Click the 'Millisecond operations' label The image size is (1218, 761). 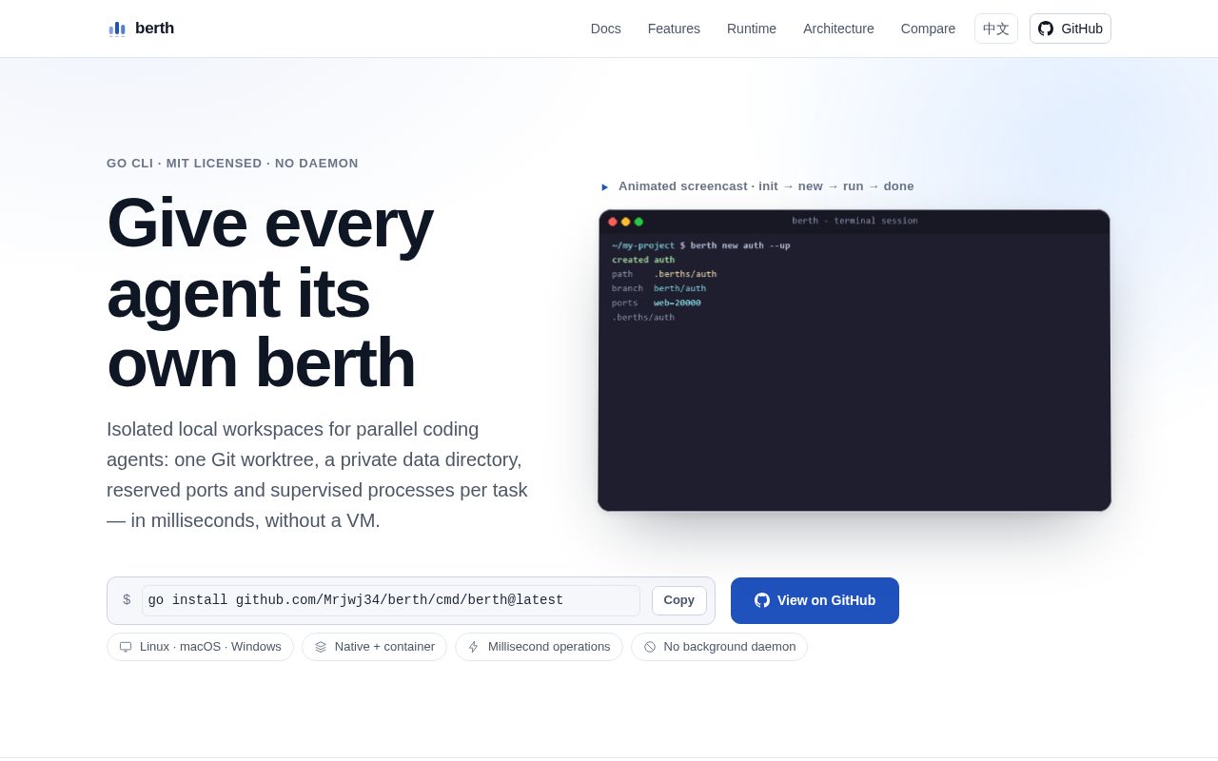(x=549, y=647)
